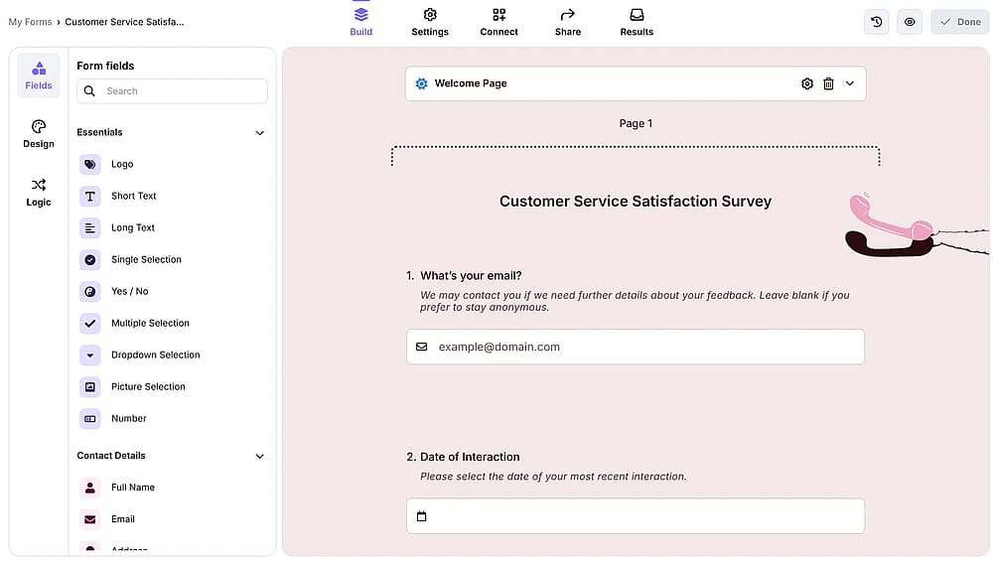This screenshot has width=993, height=565.
Task: Preview the form with eye icon
Action: (x=910, y=22)
